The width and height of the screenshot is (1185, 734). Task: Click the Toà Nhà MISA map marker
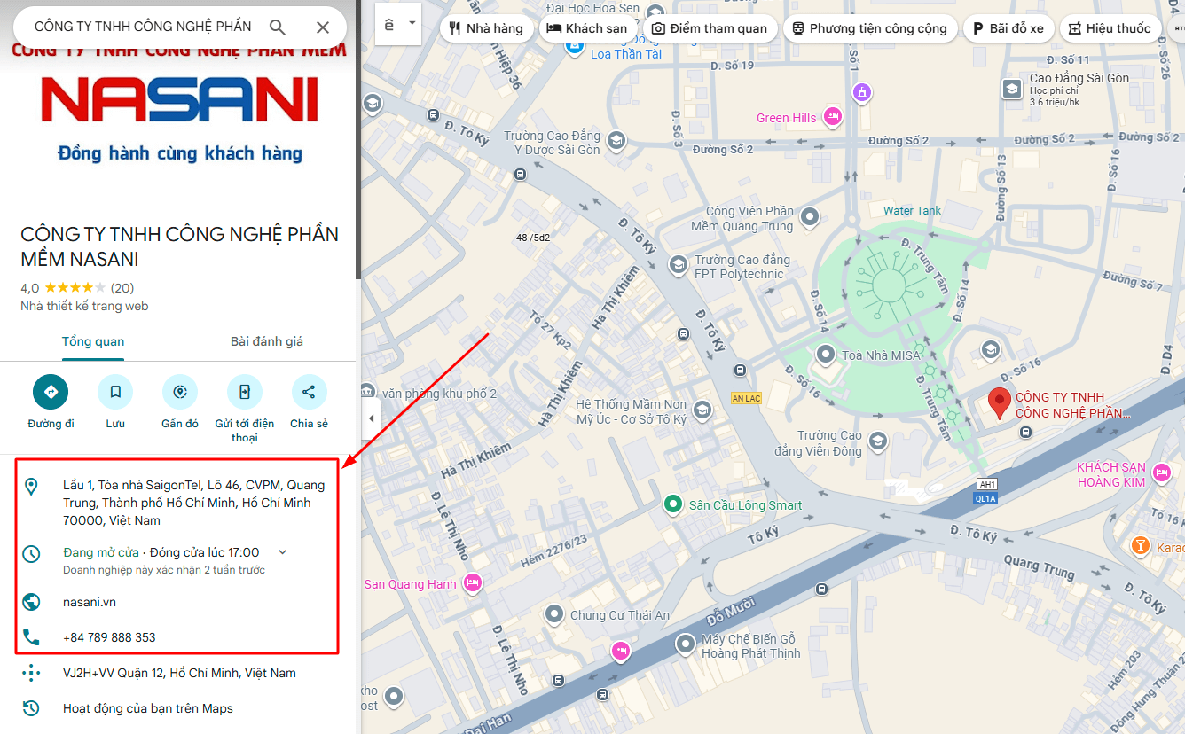coord(827,355)
